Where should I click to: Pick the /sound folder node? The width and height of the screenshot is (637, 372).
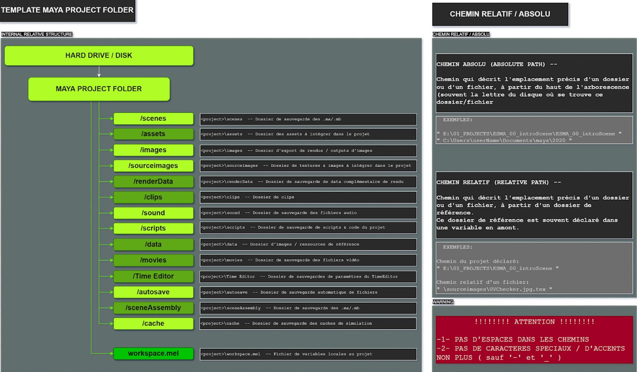(153, 213)
